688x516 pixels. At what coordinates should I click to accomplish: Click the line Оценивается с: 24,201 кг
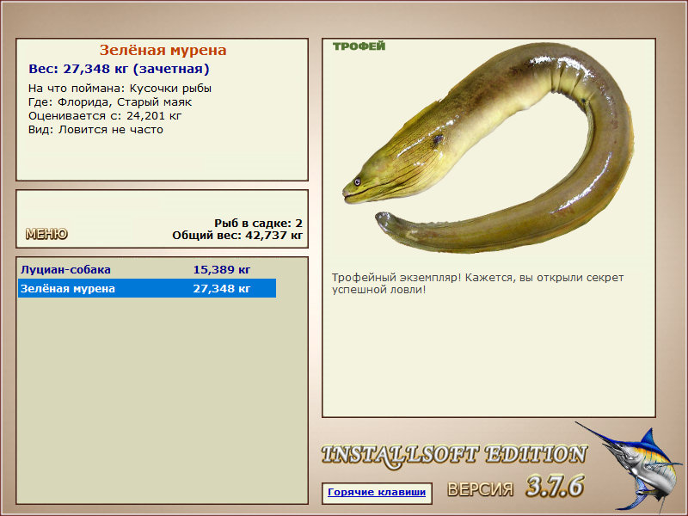pos(105,116)
